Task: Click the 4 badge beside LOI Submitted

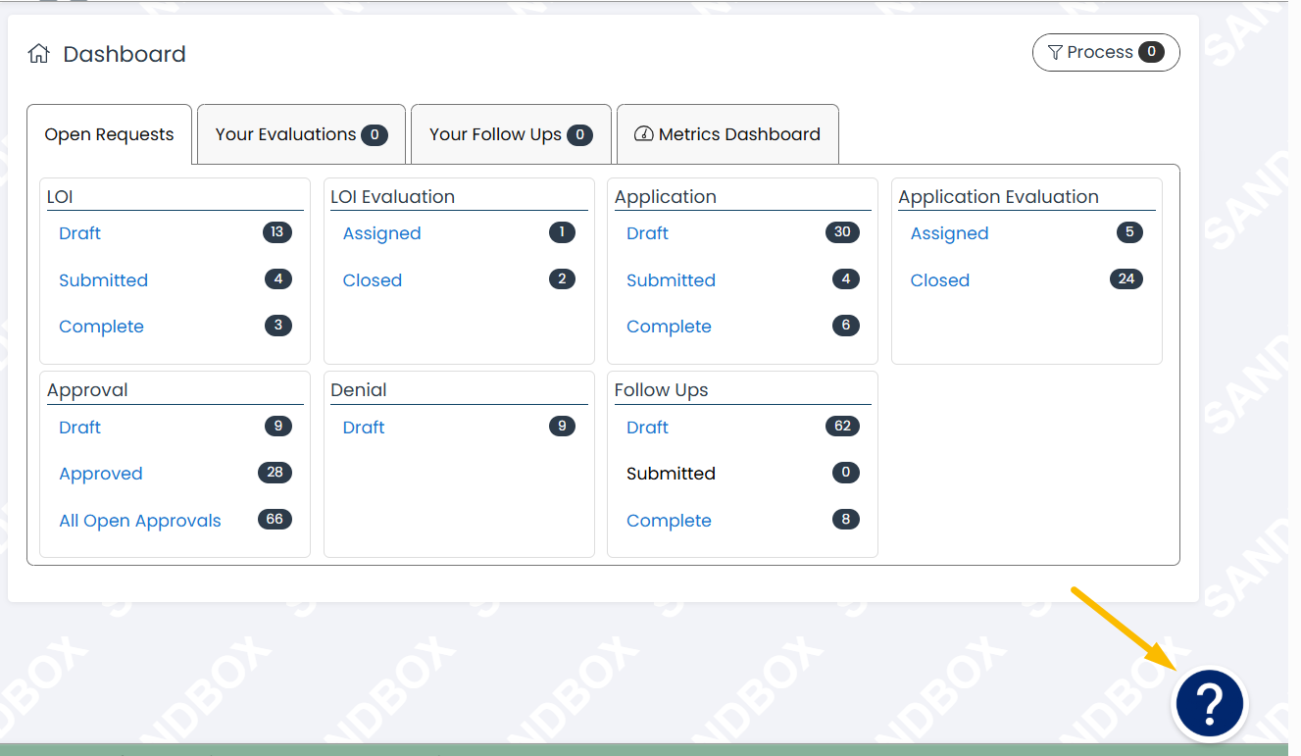Action: [x=278, y=279]
